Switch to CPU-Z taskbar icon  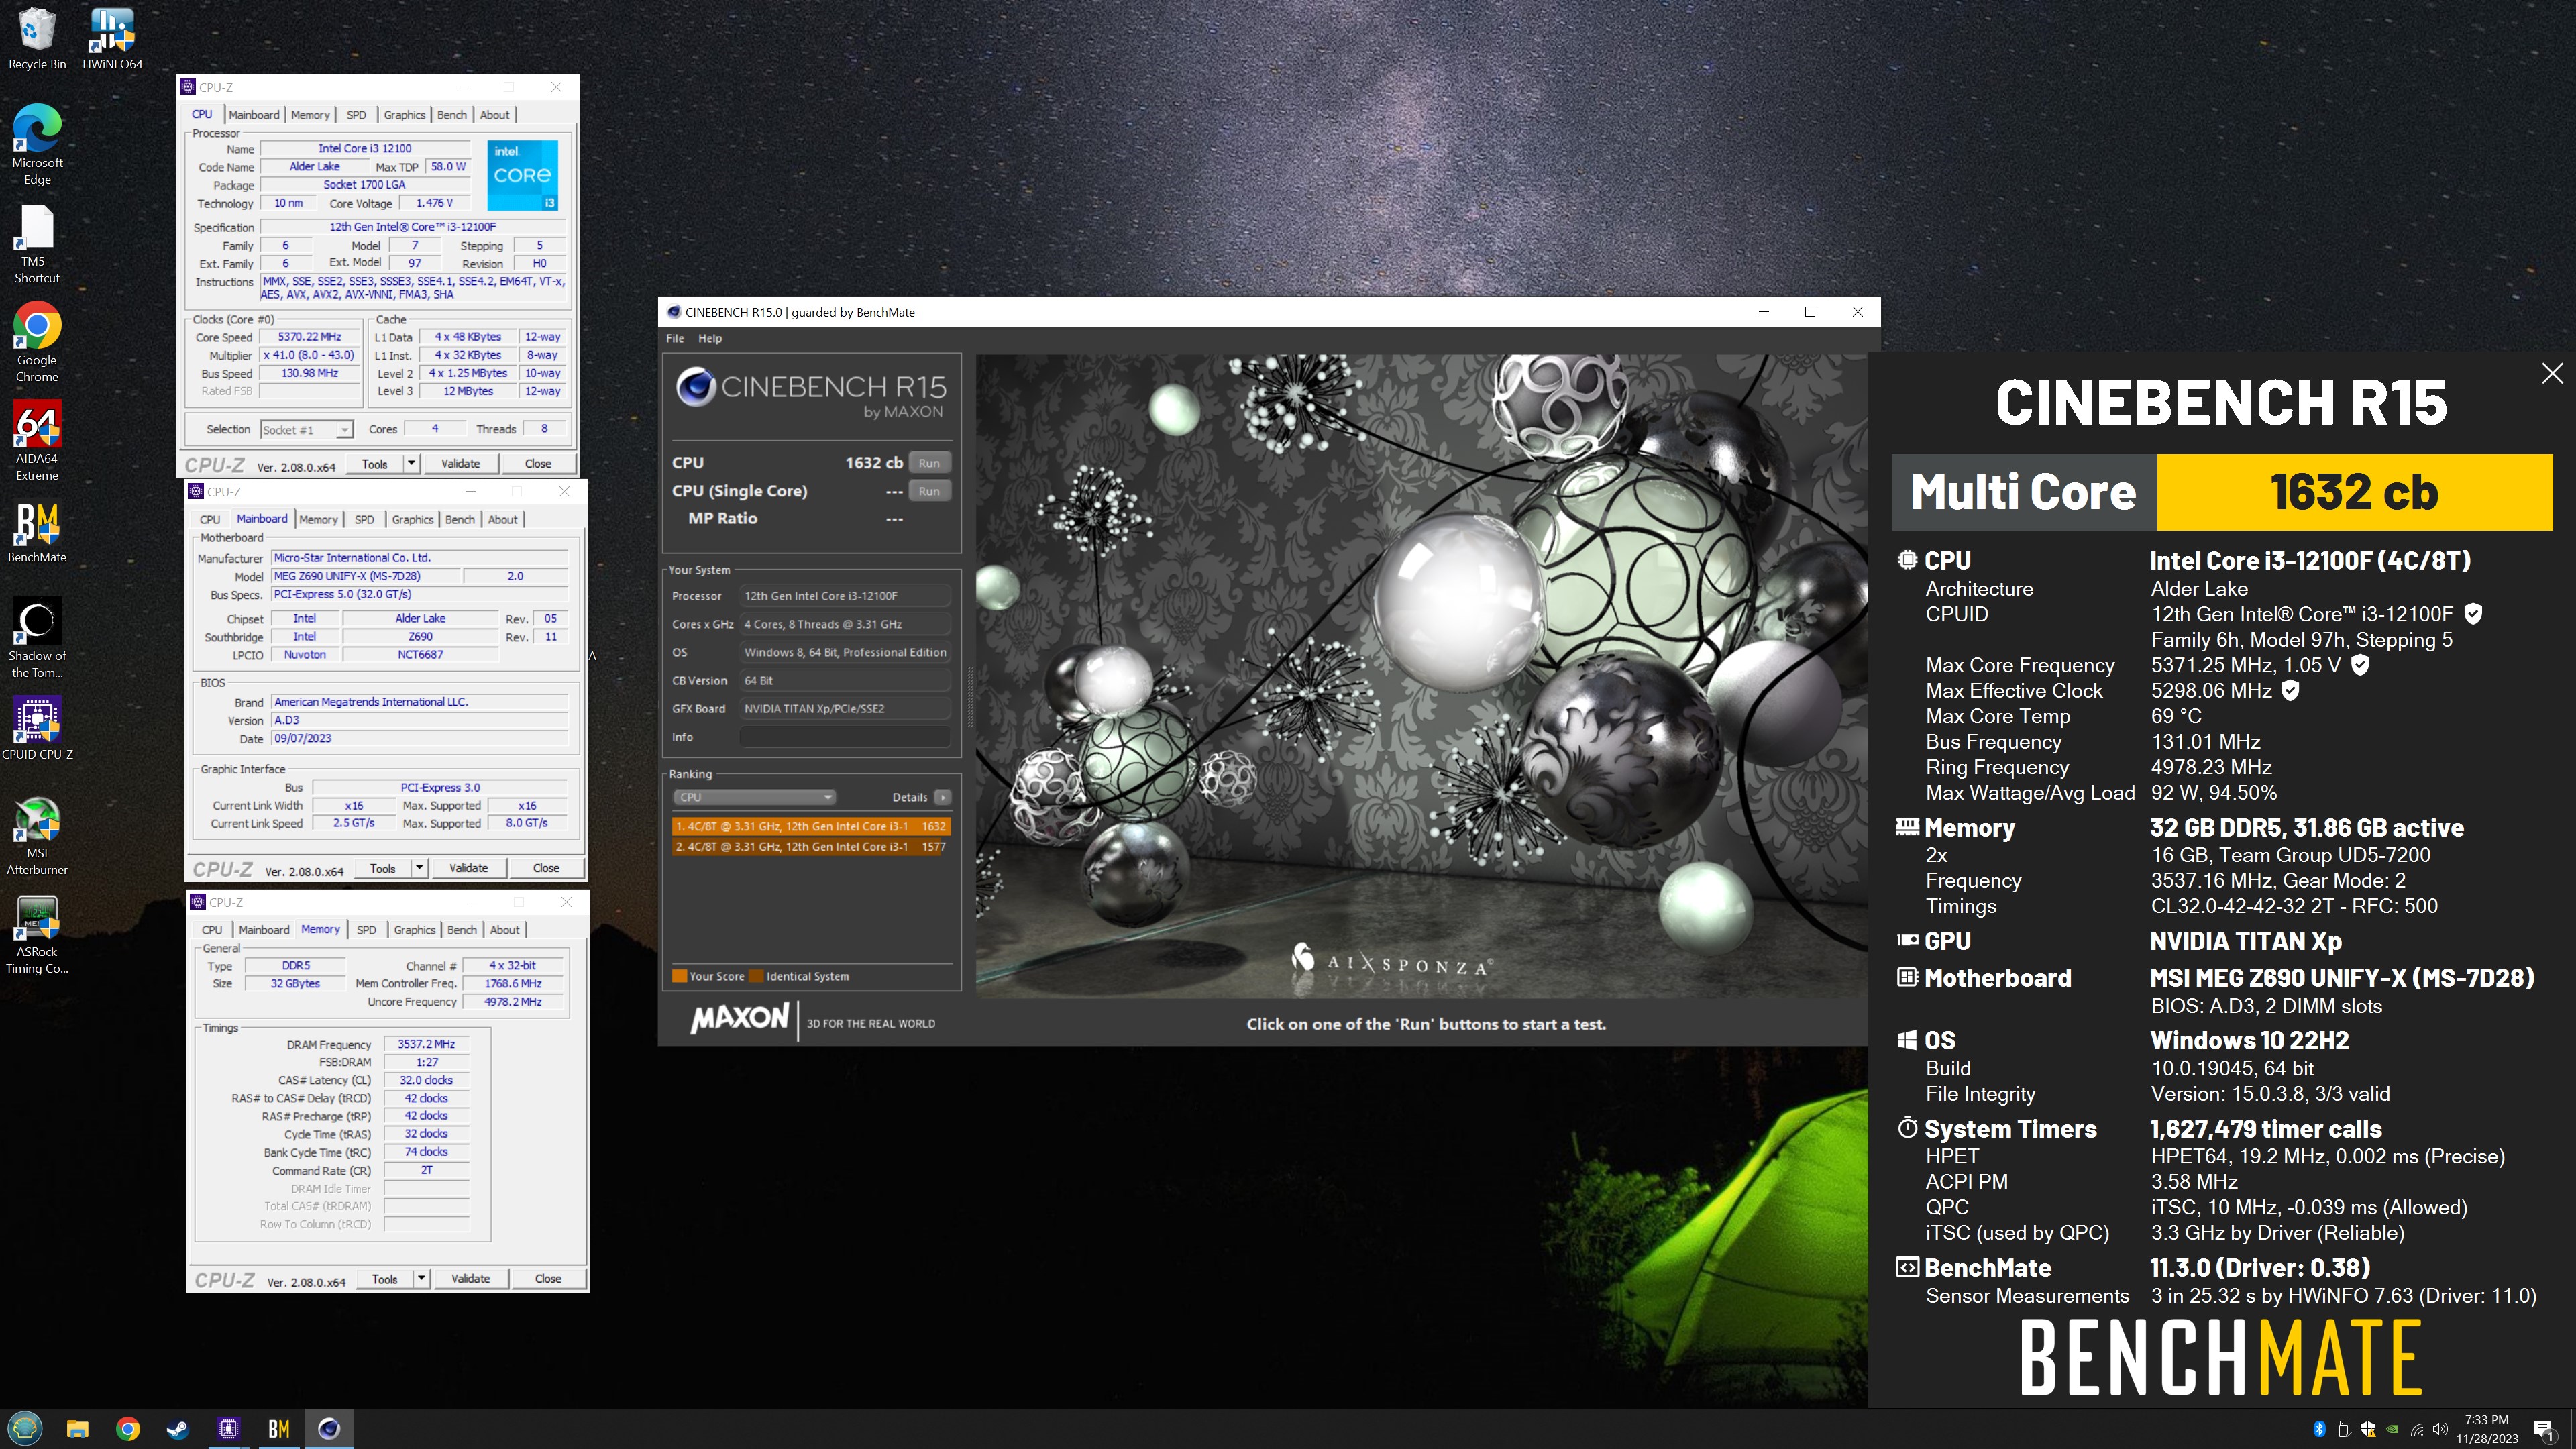[x=228, y=1428]
